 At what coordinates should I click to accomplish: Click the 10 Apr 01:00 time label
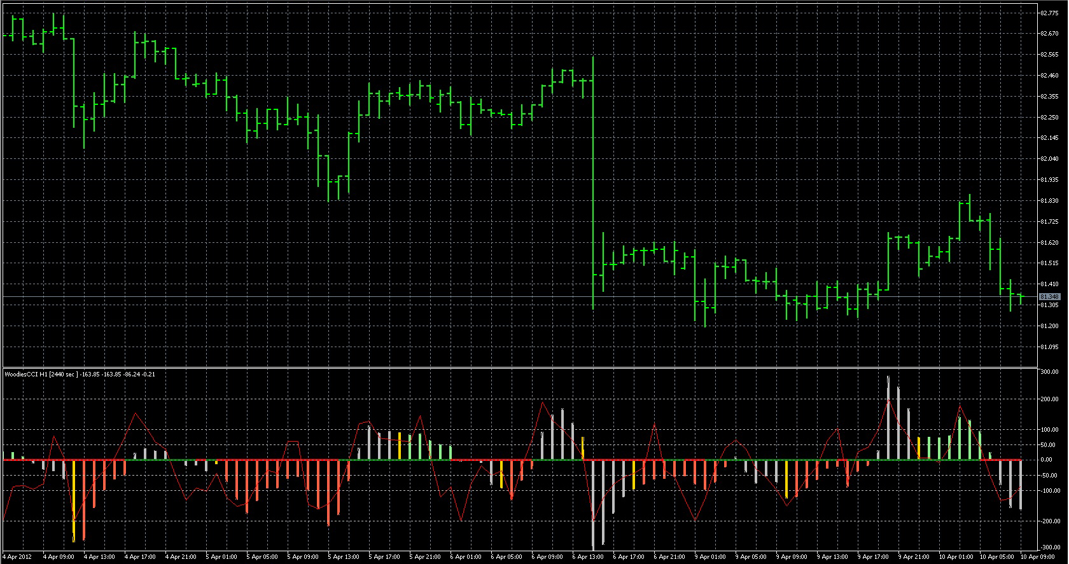coord(956,557)
